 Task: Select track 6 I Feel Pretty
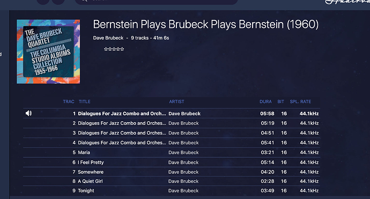(172, 163)
